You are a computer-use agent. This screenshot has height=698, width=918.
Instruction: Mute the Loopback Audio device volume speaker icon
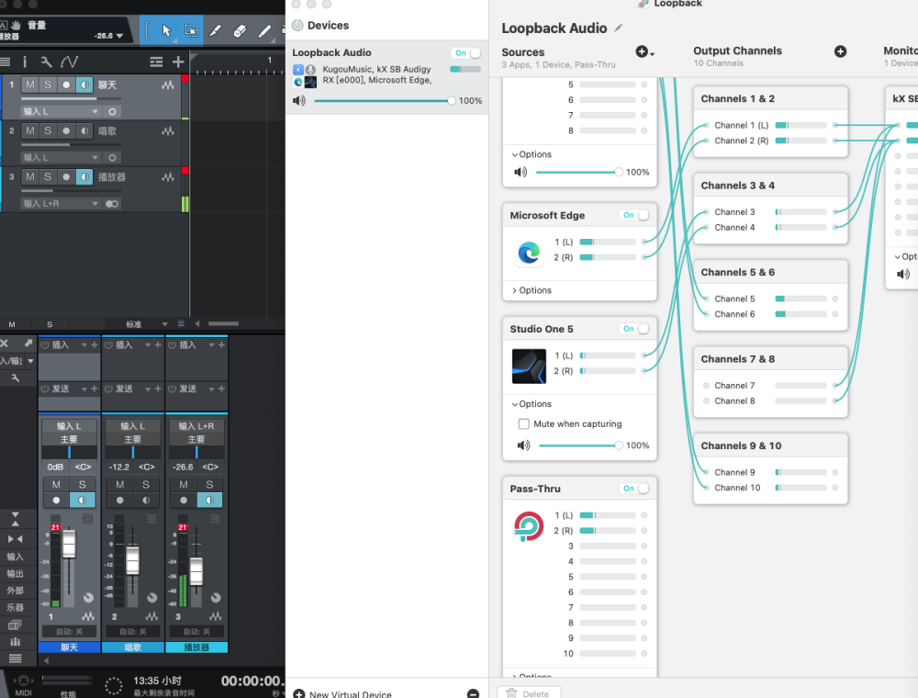click(x=299, y=101)
